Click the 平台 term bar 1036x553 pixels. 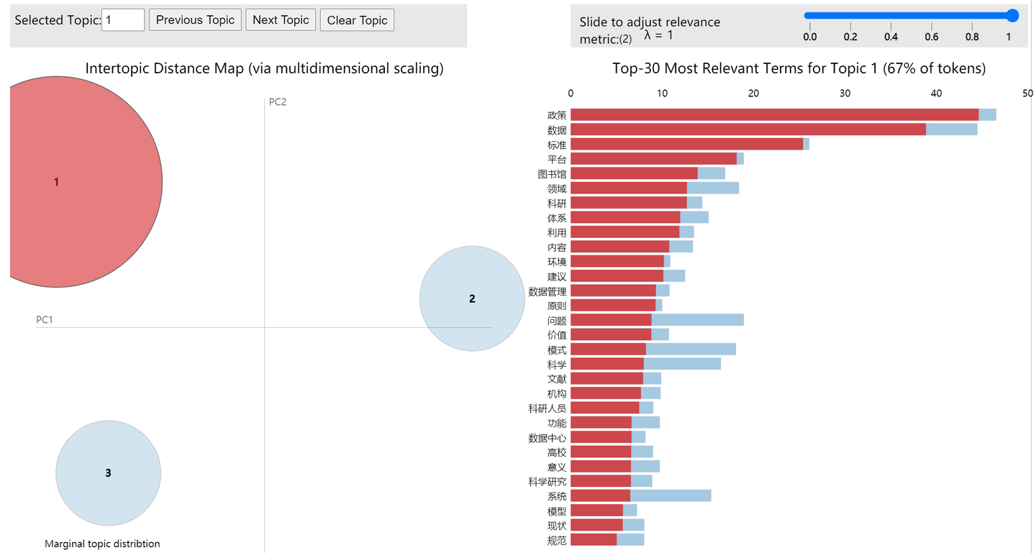coord(653,159)
